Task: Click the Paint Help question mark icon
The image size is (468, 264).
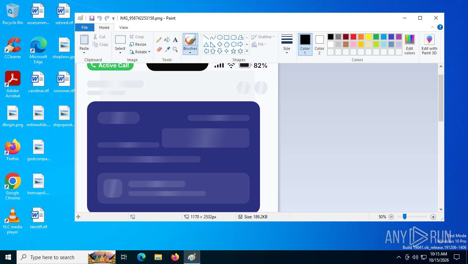Action: 440,27
